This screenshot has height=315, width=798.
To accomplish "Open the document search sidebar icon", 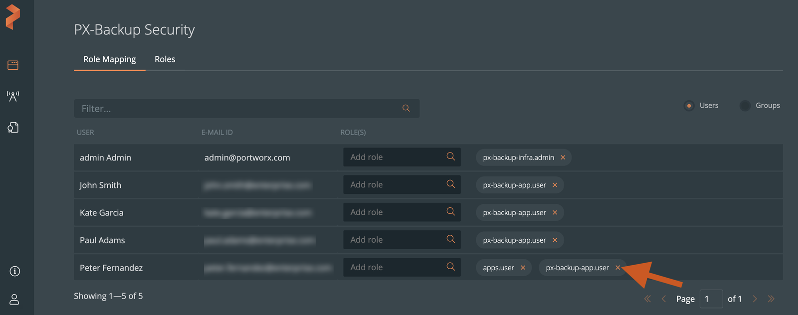I will [x=13, y=128].
